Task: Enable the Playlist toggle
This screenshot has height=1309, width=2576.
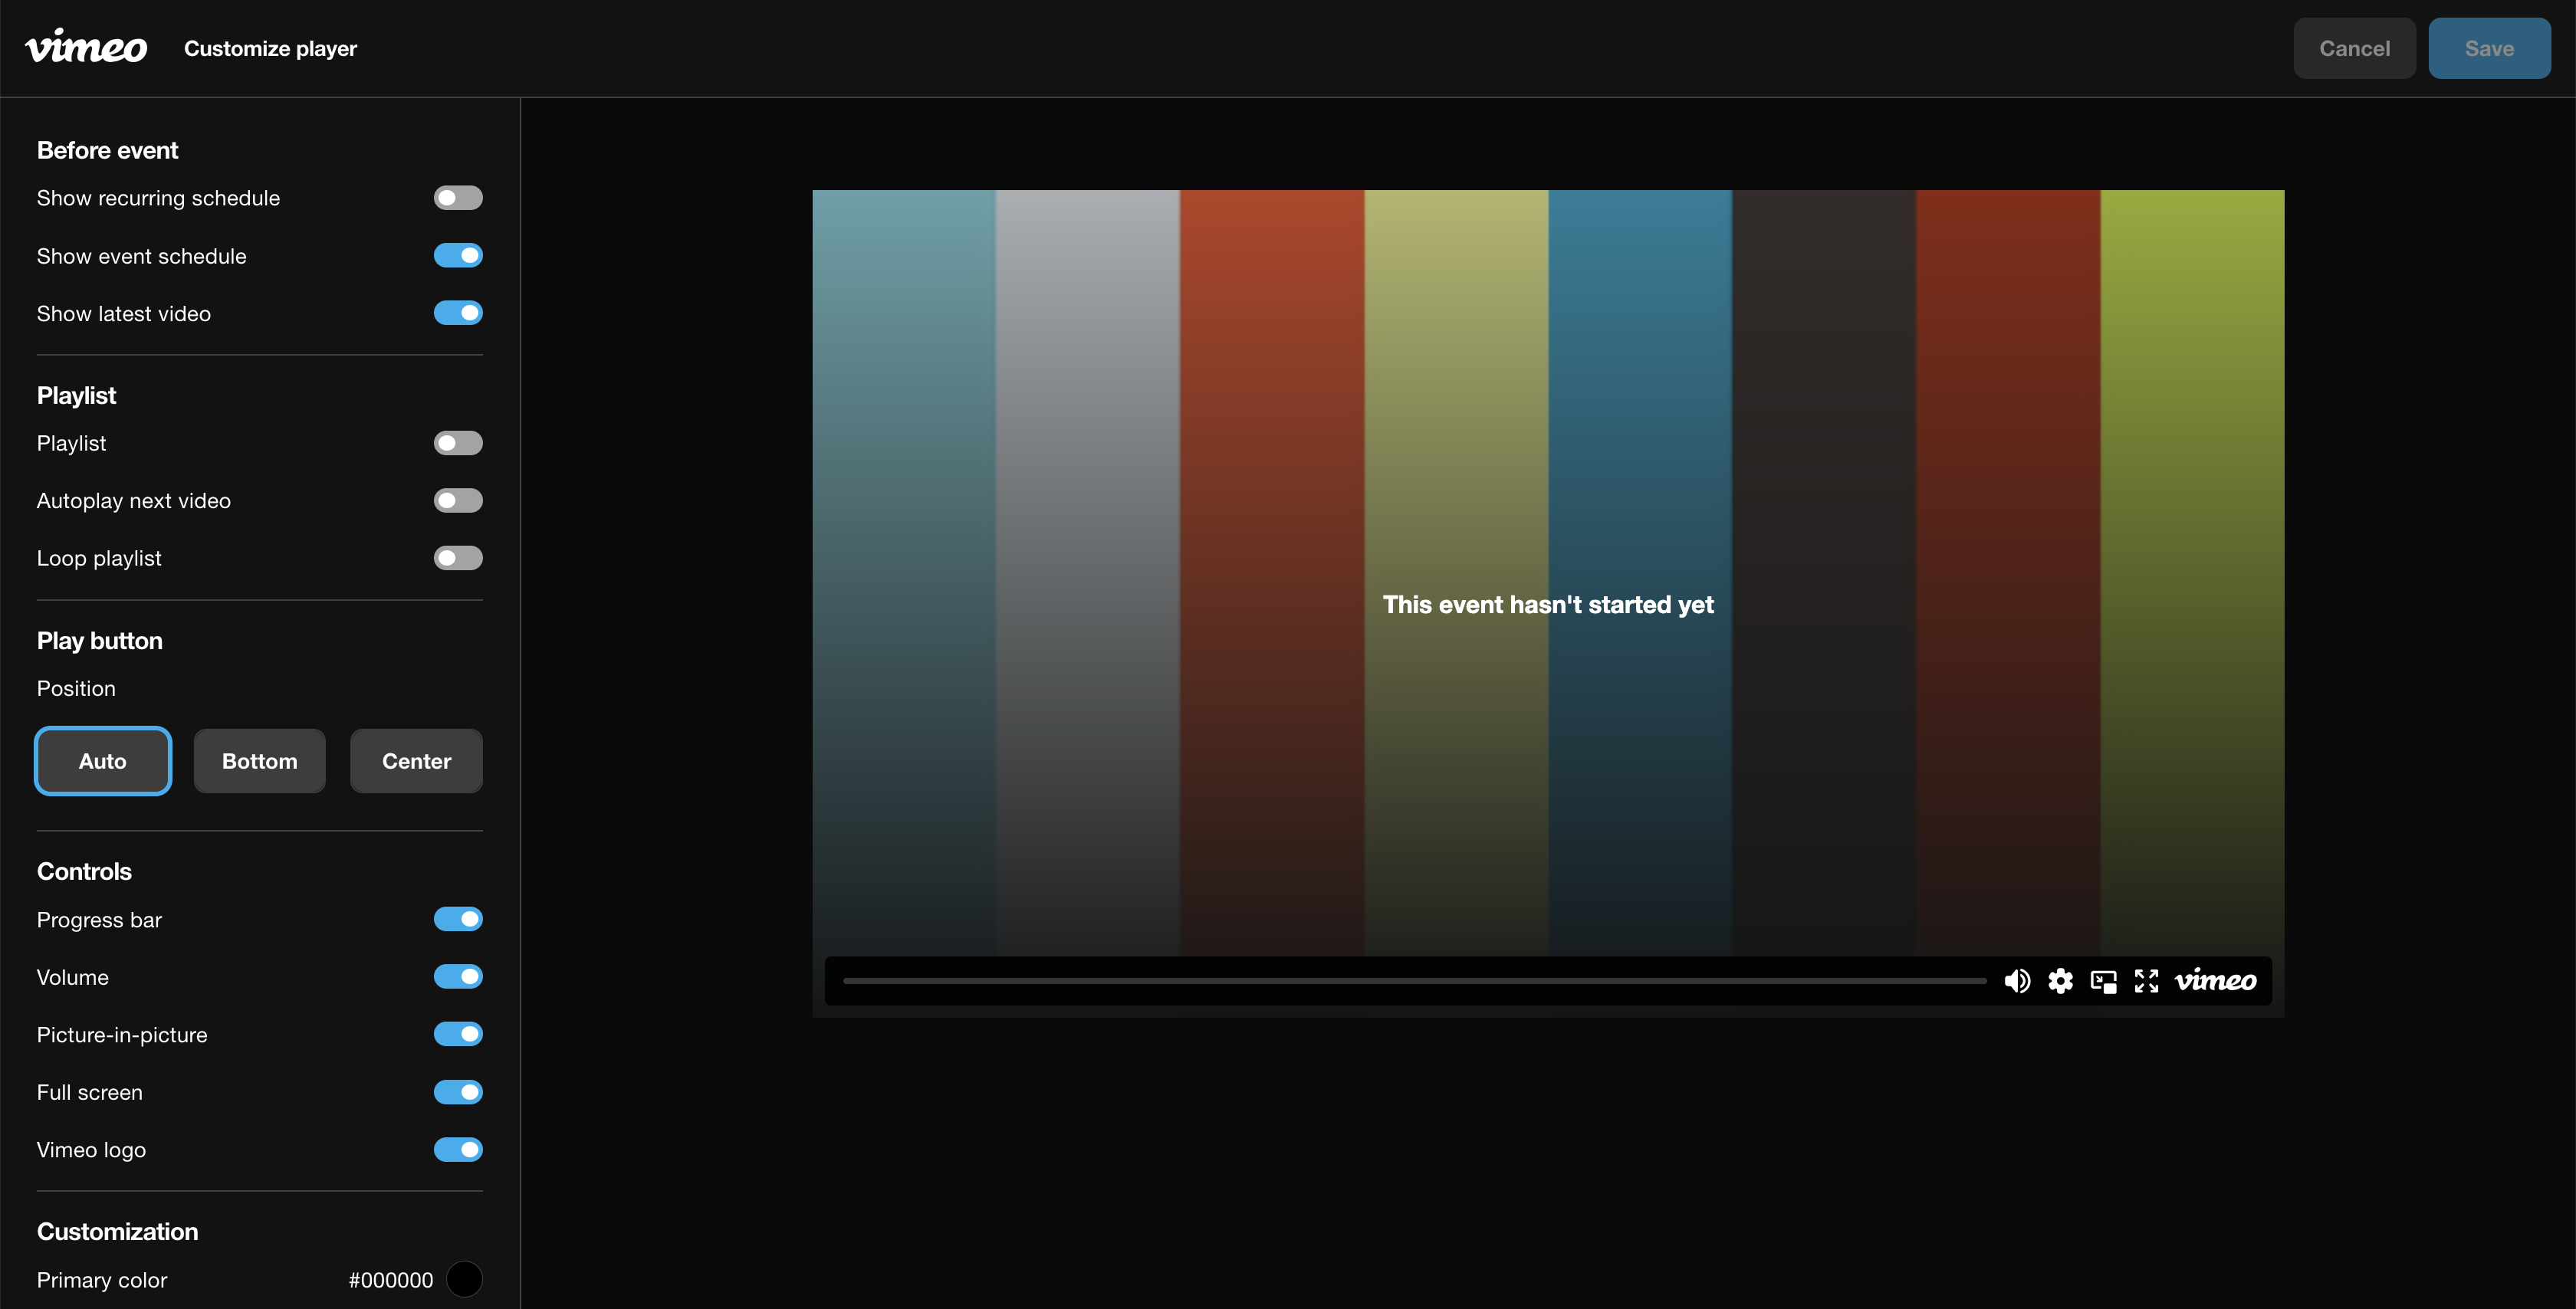Action: click(458, 443)
